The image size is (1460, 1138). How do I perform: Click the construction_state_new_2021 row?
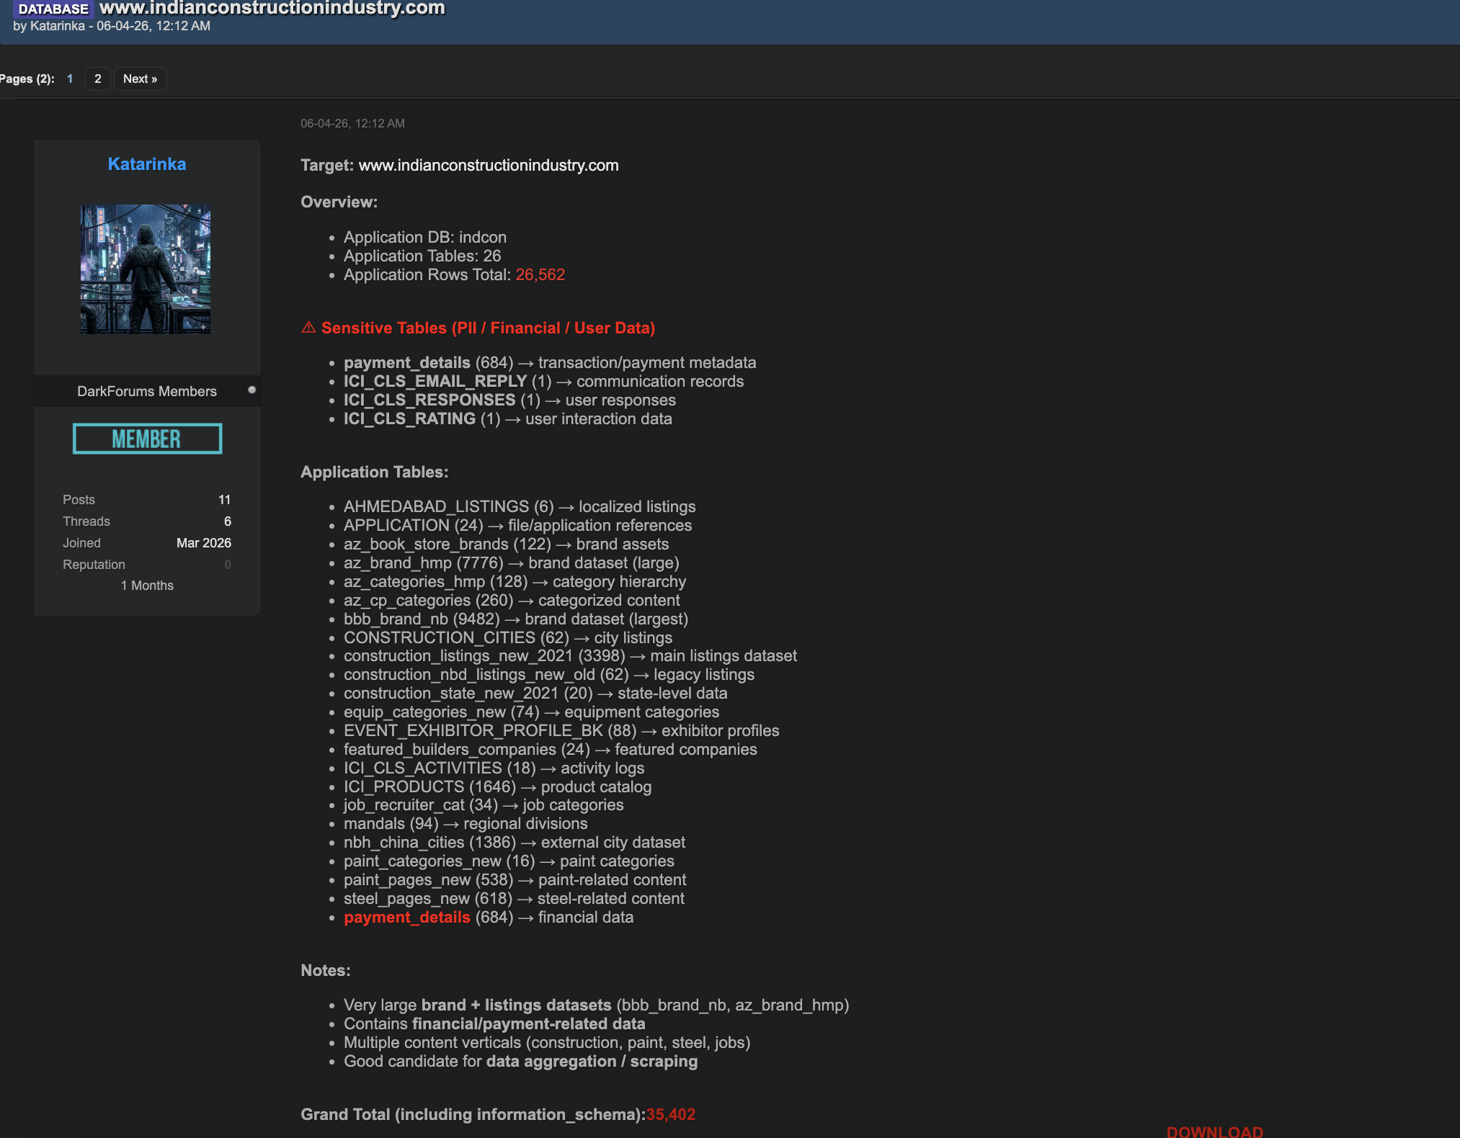[x=535, y=694]
